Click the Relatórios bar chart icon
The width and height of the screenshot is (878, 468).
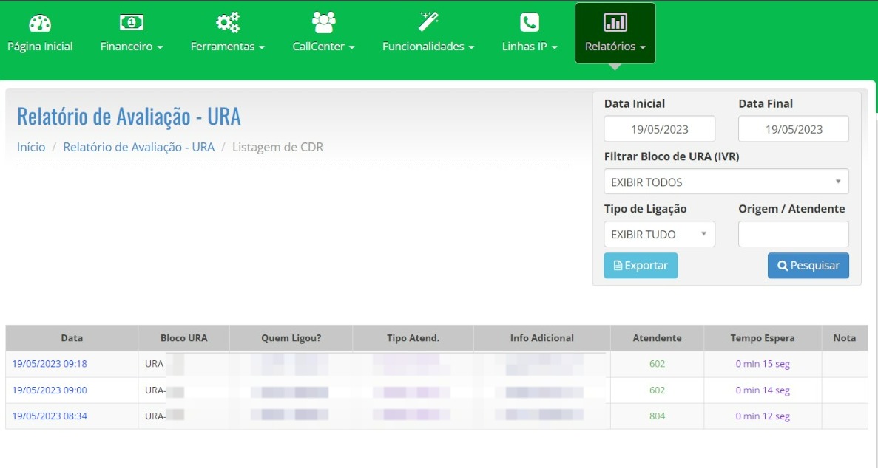[615, 23]
